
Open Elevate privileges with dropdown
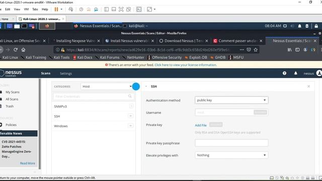(231, 155)
